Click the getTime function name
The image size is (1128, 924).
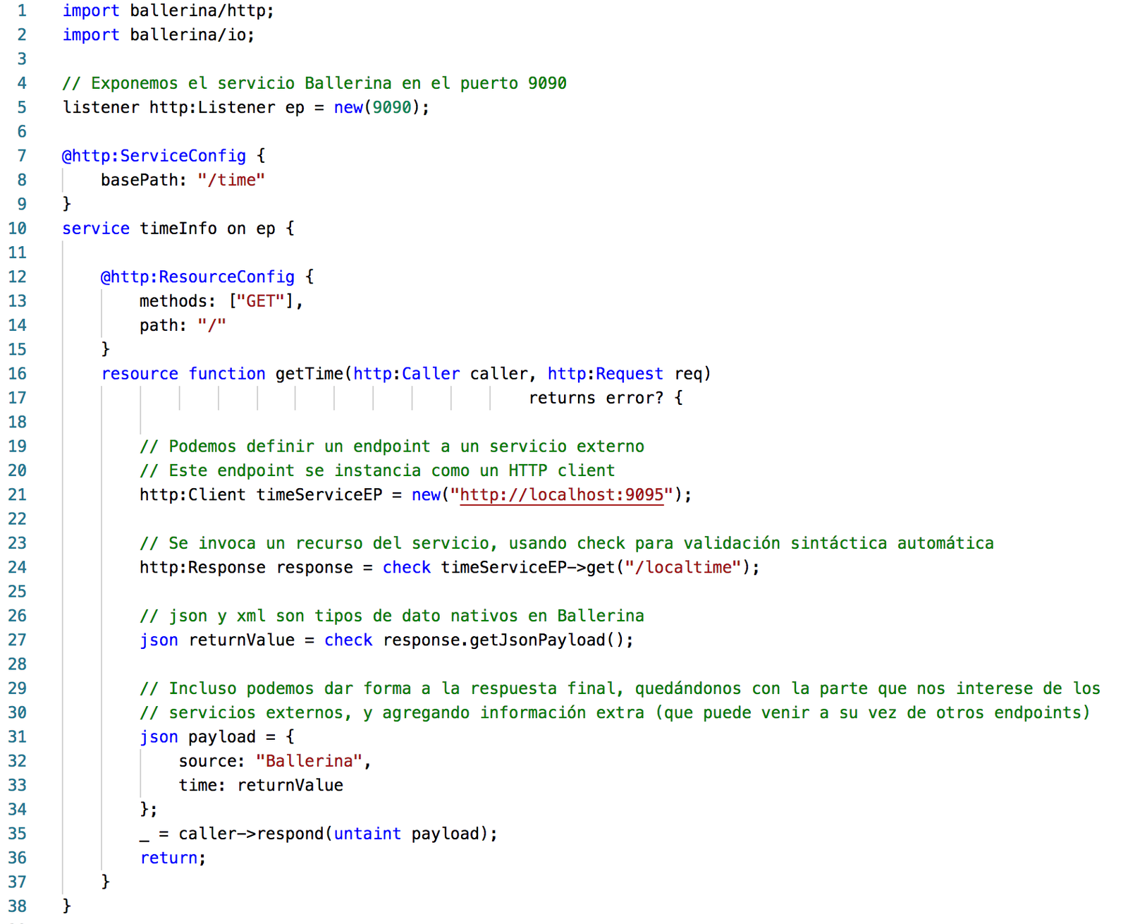click(x=309, y=374)
